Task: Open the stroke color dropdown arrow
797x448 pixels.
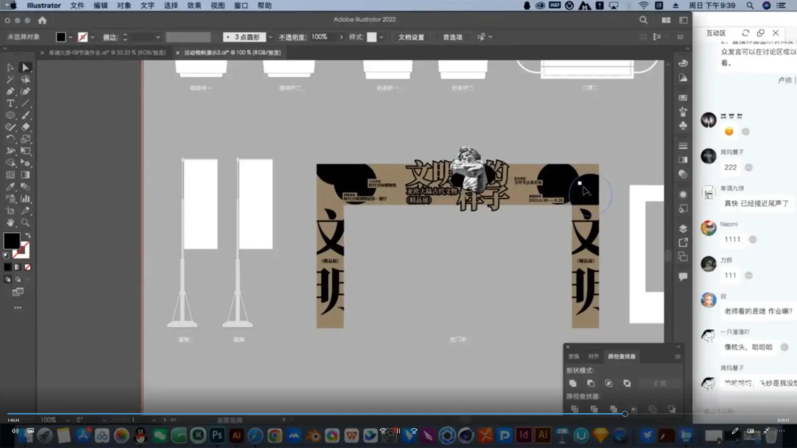Action: coord(92,37)
